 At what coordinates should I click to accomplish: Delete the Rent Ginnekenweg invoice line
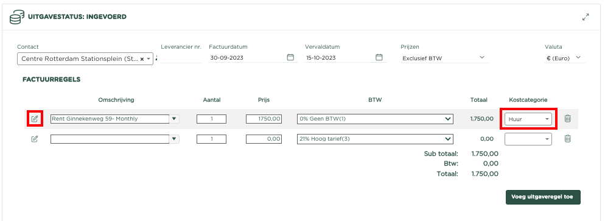pyautogui.click(x=568, y=119)
